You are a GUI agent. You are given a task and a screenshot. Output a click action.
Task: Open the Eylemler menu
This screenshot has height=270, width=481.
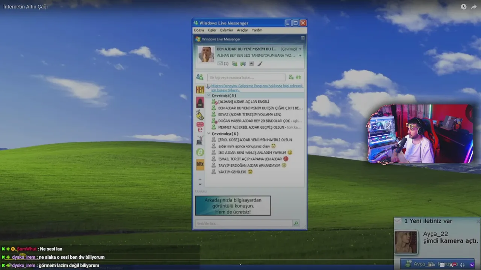pyautogui.click(x=227, y=30)
